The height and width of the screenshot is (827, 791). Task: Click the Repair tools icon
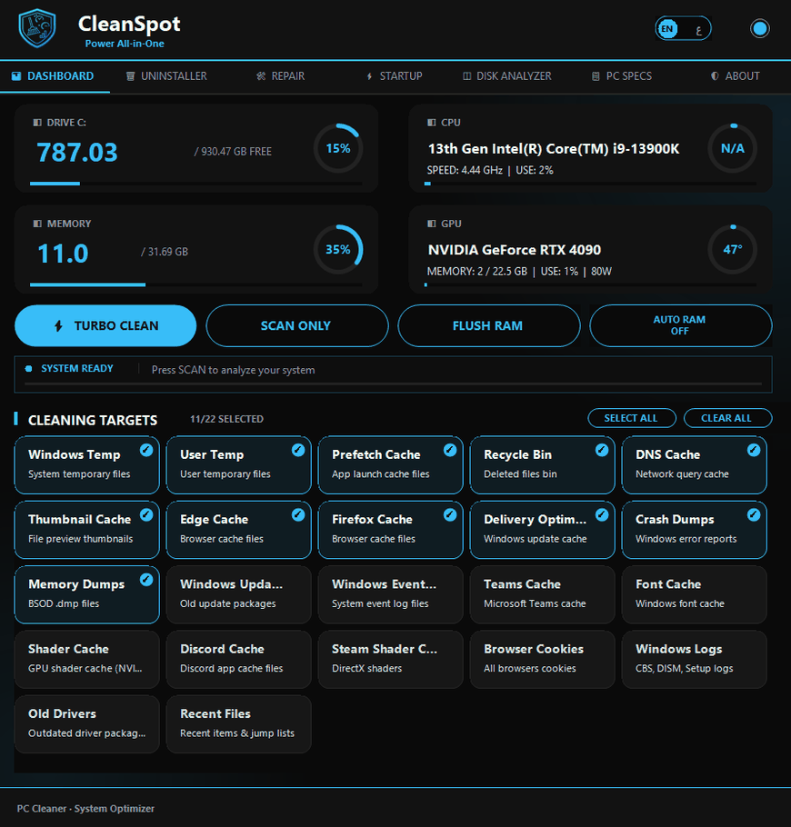[261, 76]
